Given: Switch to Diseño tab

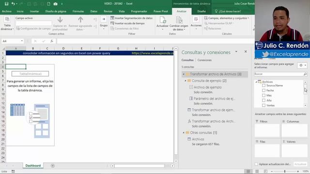Looking at the screenshot, I should (x=201, y=12).
